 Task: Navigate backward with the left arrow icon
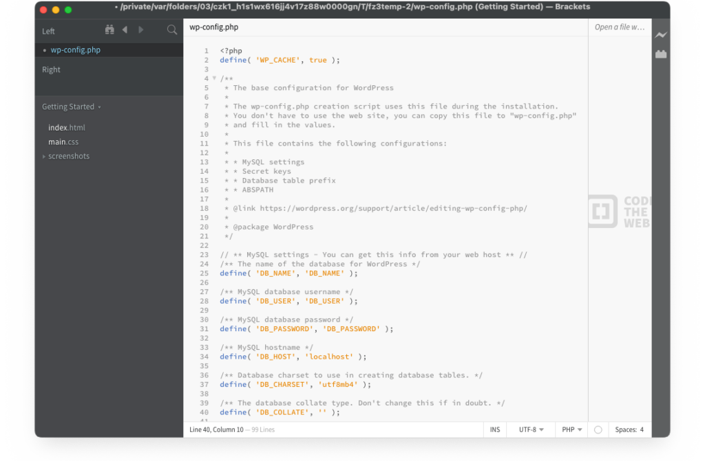pyautogui.click(x=125, y=30)
